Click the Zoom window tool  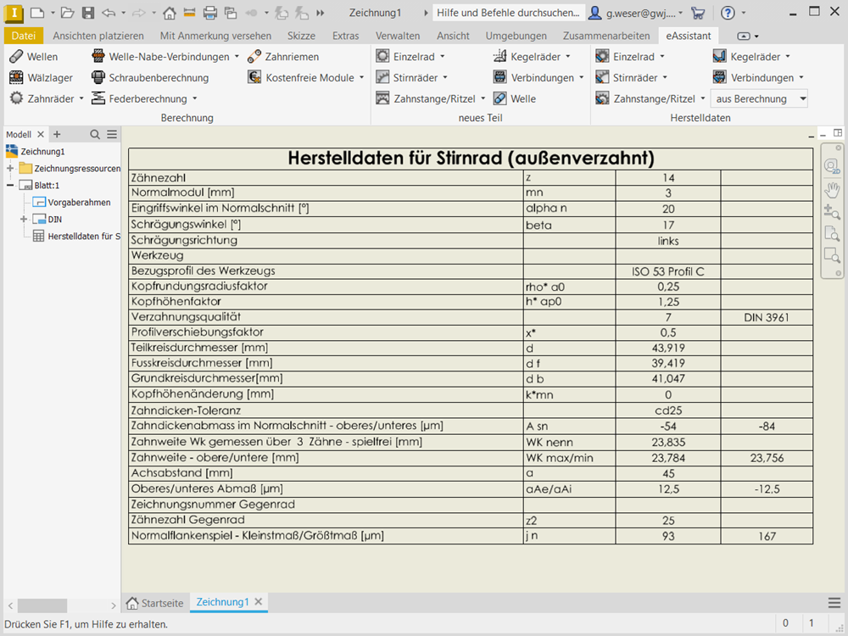click(832, 255)
